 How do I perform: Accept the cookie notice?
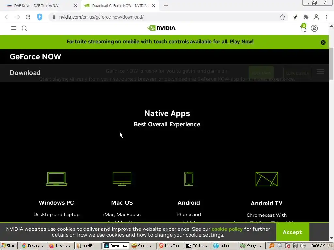[293, 232]
